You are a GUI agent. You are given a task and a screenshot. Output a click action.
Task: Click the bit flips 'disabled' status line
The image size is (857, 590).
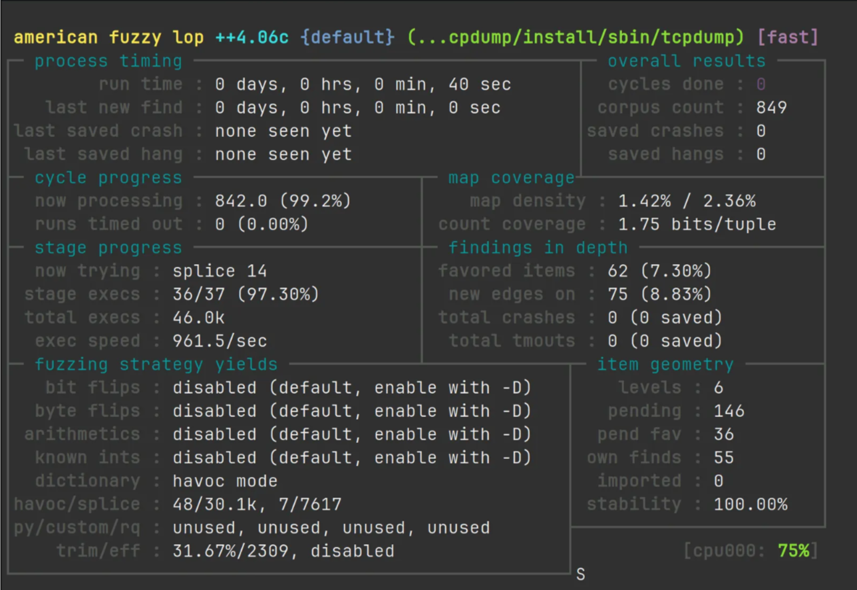(353, 388)
